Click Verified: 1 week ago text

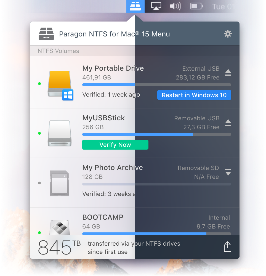111,95
